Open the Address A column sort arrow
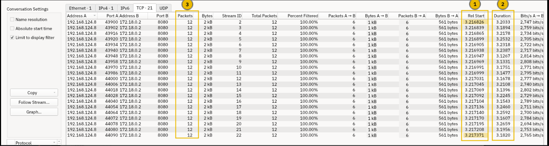The width and height of the screenshot is (549, 146). click(95, 16)
